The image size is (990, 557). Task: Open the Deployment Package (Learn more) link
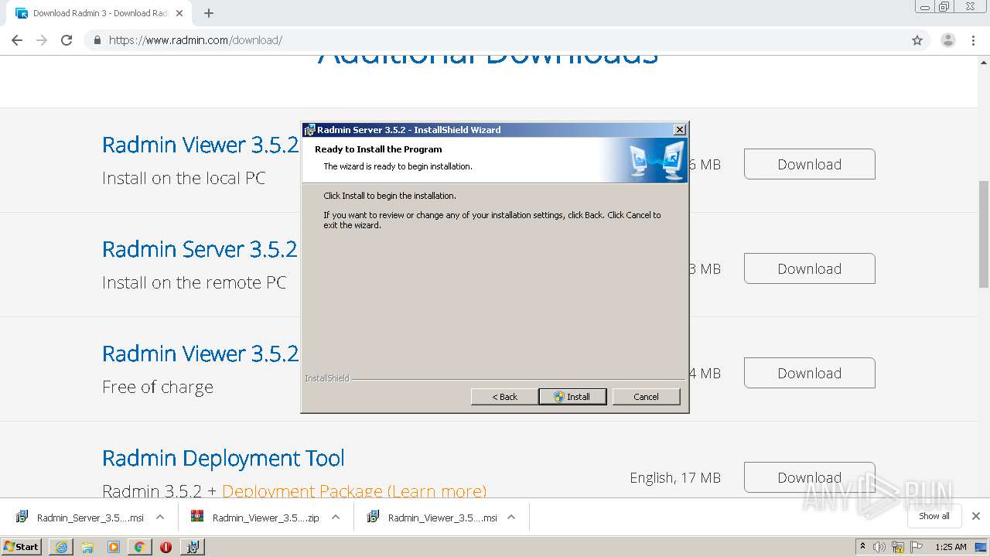tap(353, 490)
